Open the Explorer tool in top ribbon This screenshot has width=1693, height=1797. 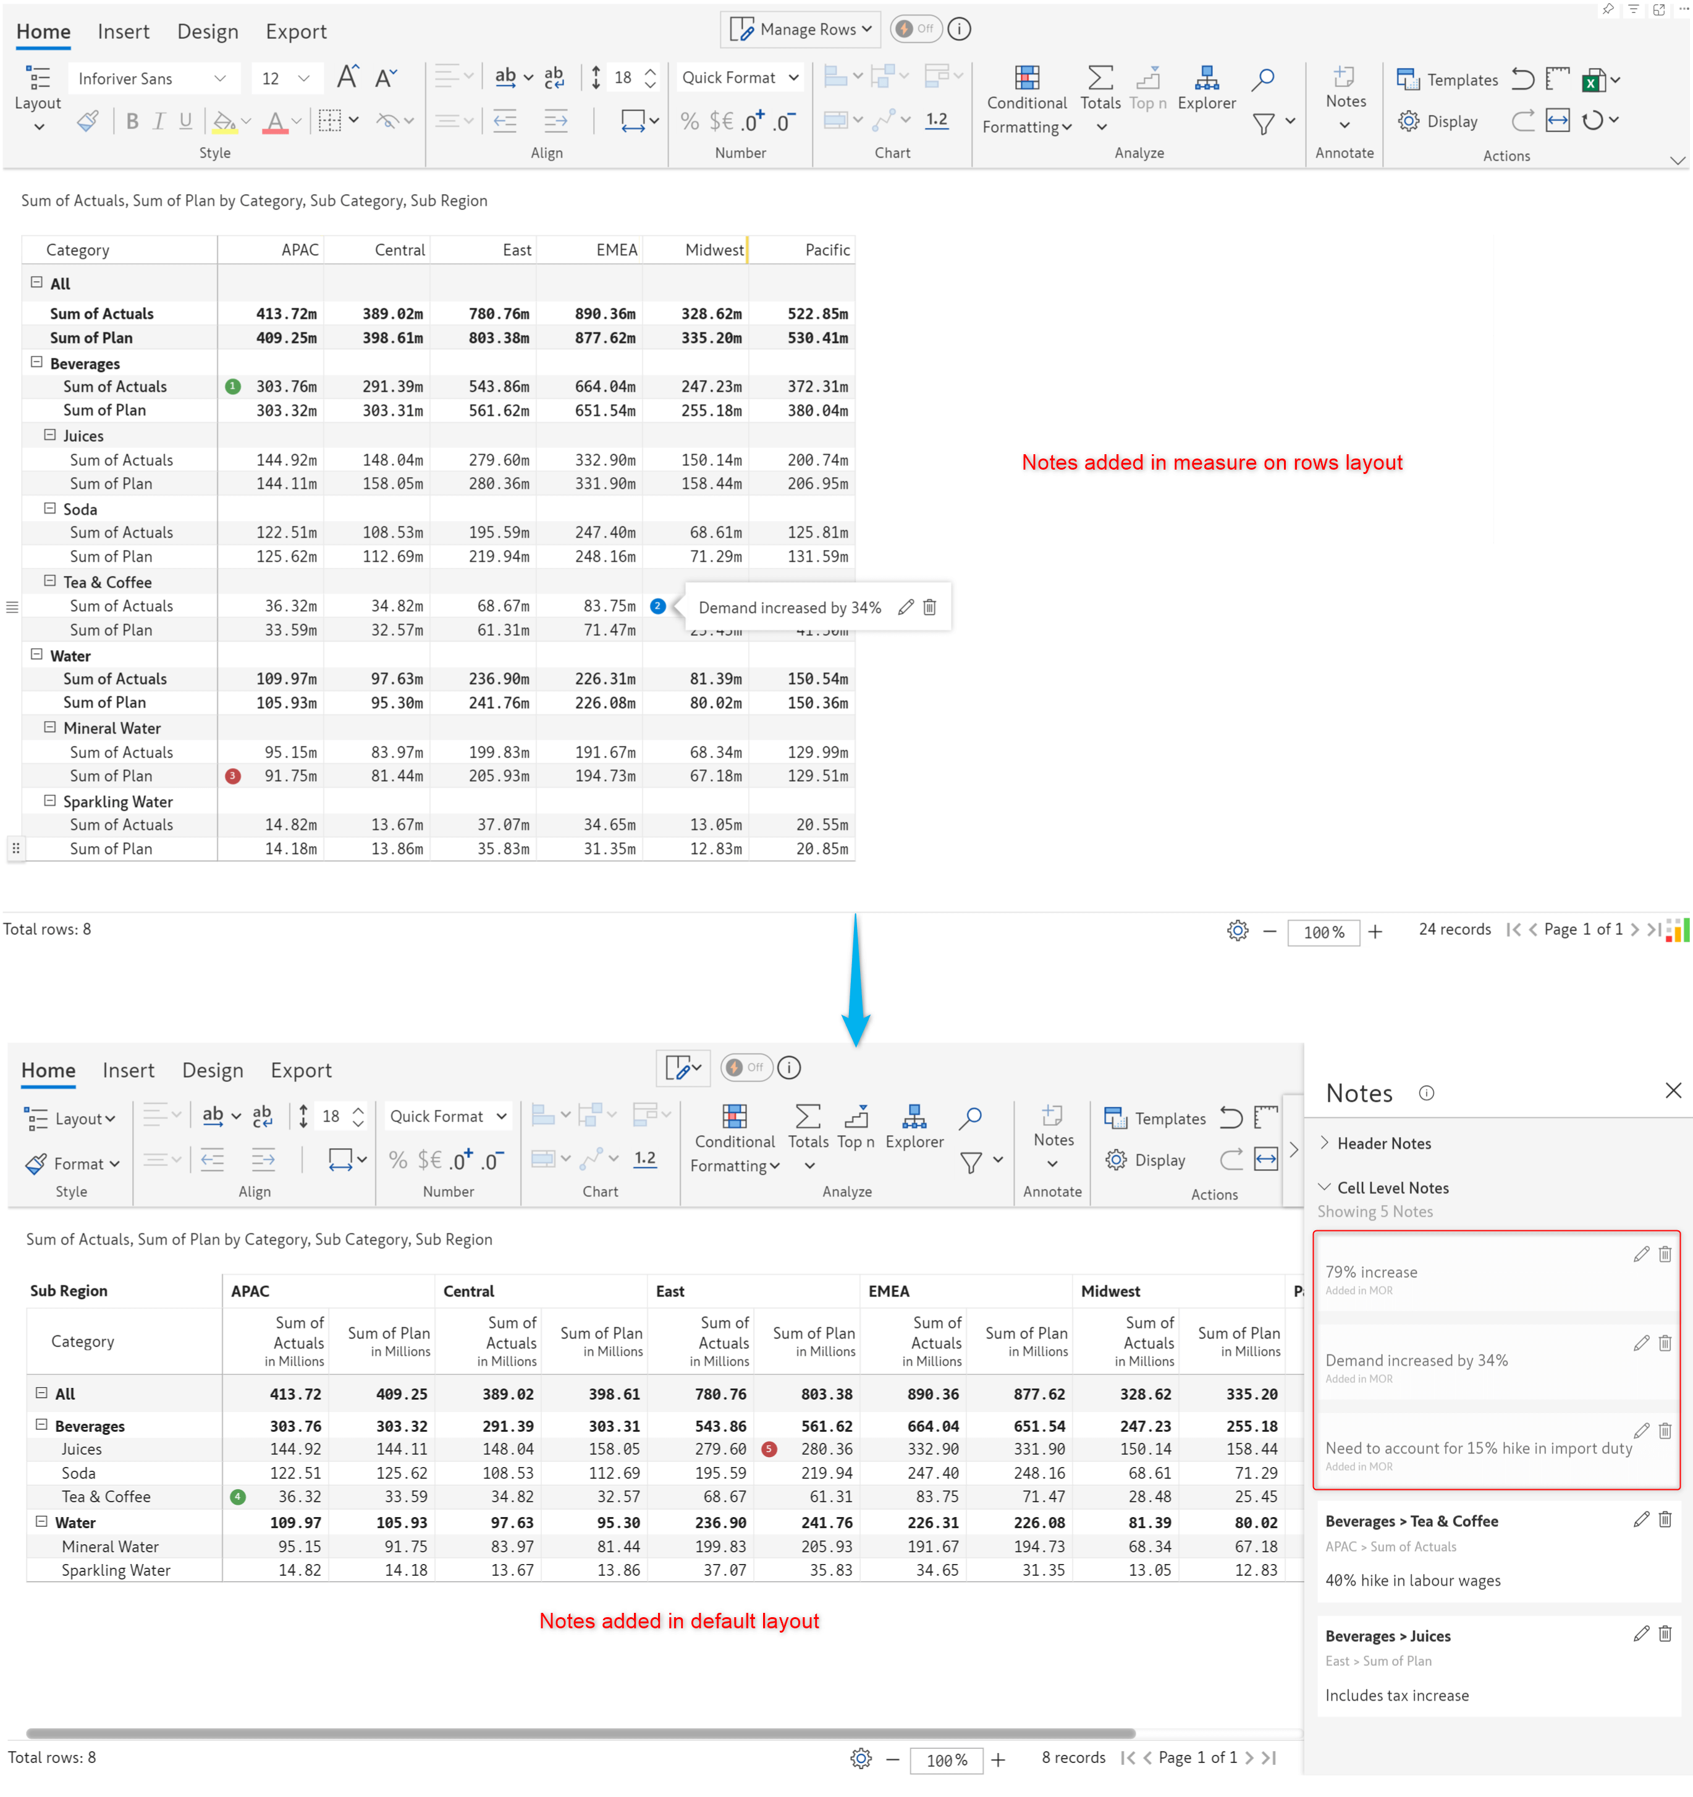(1206, 88)
